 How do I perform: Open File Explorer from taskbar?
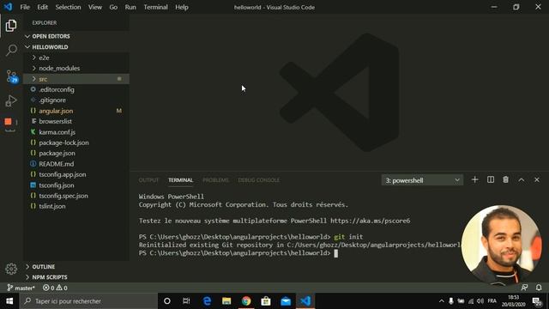226,301
